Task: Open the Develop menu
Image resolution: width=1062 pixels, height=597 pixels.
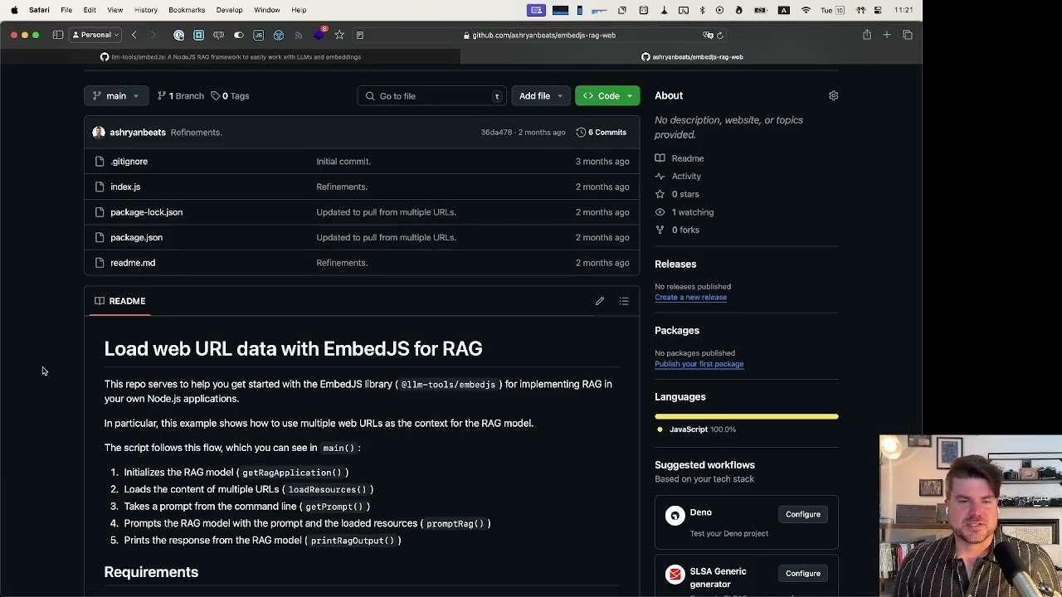Action: click(x=229, y=10)
